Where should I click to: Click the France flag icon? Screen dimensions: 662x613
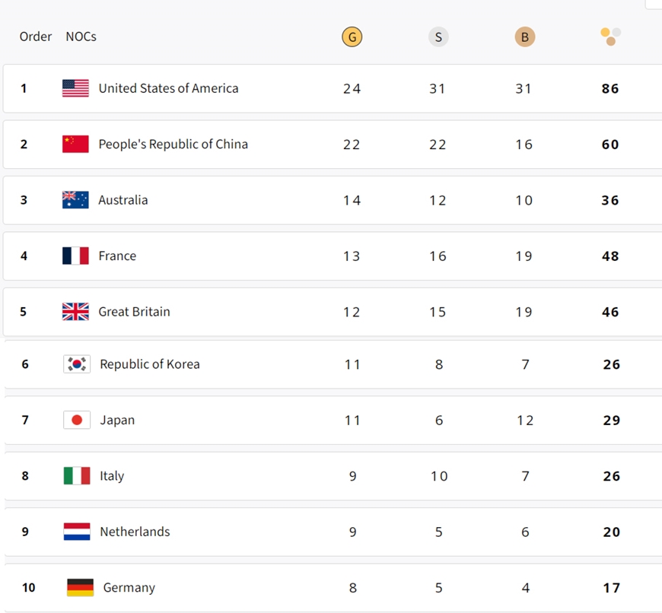tap(75, 256)
